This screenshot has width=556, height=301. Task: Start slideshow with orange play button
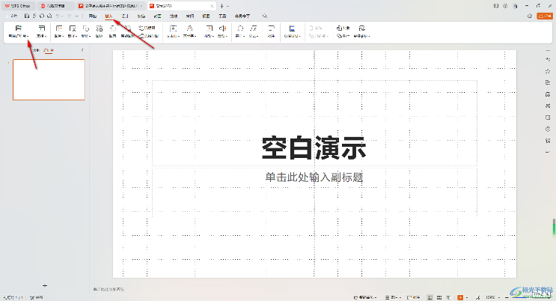[460, 297]
